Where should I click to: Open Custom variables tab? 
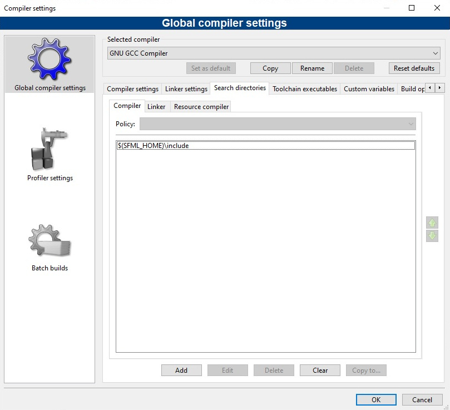pos(369,89)
